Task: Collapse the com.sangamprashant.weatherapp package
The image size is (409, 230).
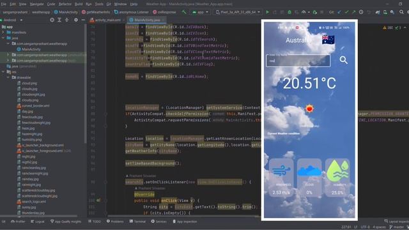Action: coord(8,43)
